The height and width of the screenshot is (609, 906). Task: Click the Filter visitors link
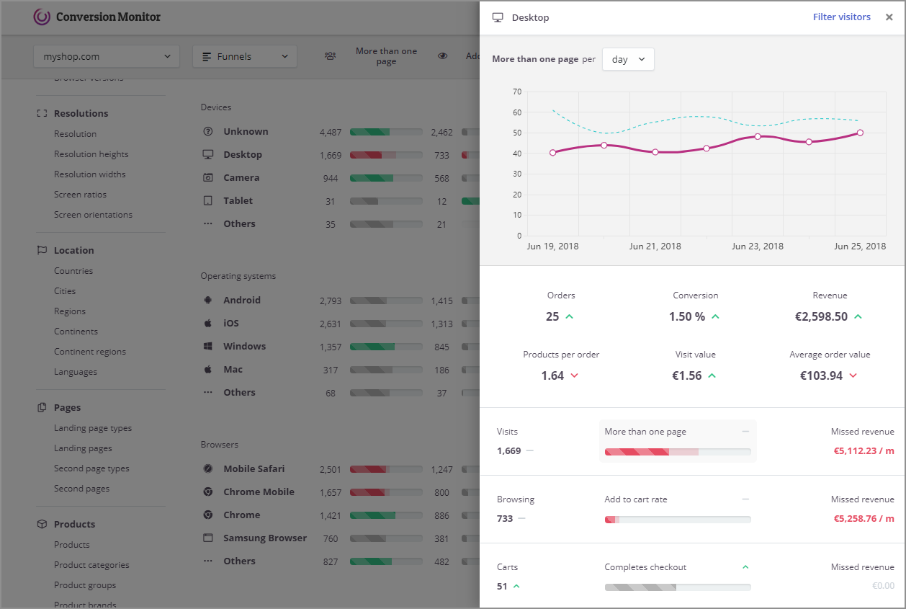[841, 17]
